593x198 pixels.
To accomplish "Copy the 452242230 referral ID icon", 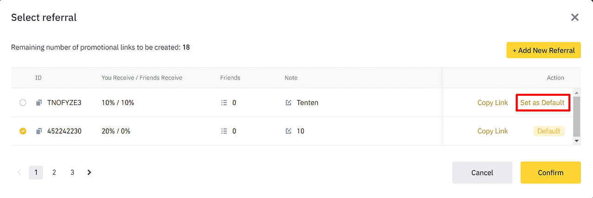I will click(x=39, y=131).
